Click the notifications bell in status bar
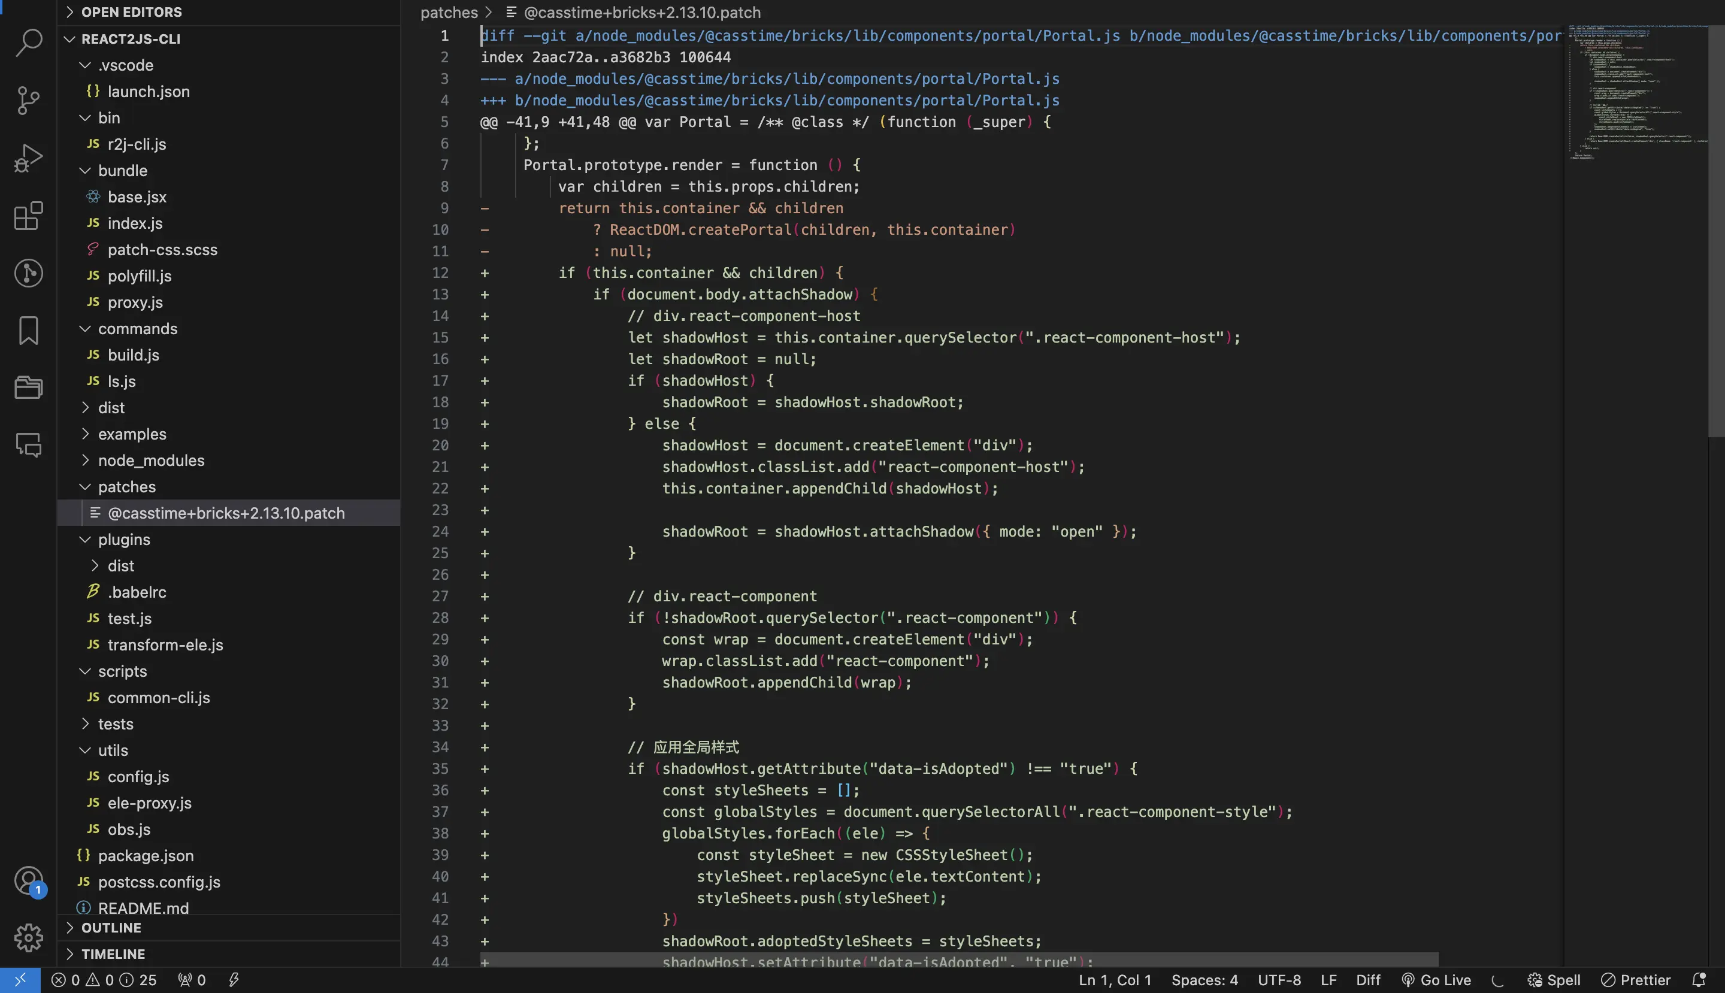The width and height of the screenshot is (1725, 993). point(1699,980)
